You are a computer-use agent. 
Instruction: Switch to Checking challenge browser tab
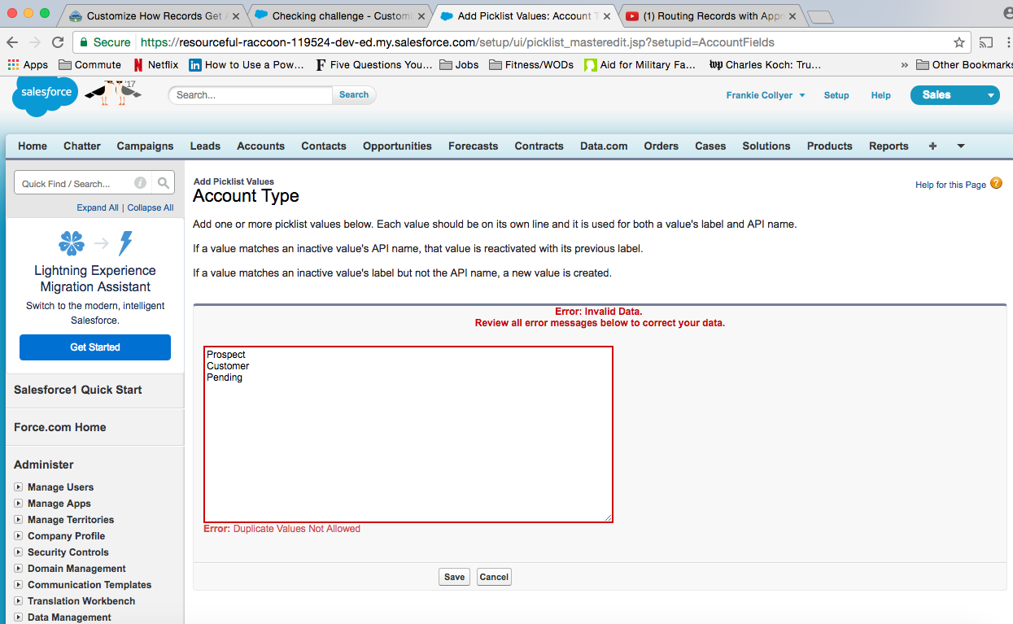pos(340,16)
